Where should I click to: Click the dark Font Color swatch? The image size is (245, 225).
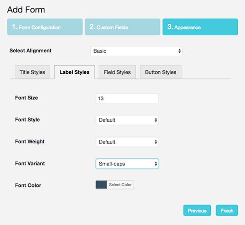[x=101, y=185]
